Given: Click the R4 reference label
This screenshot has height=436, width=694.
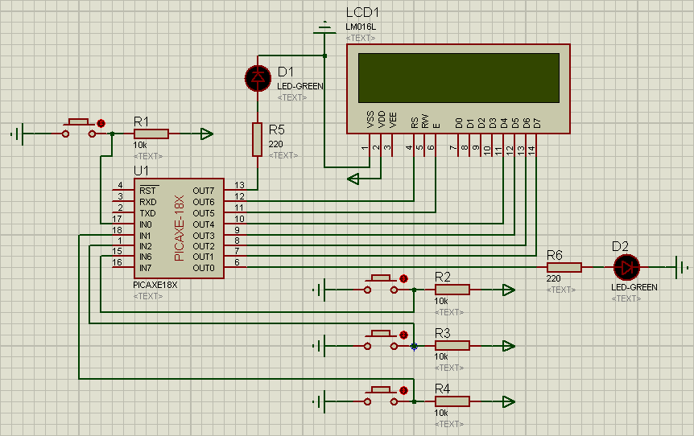Looking at the screenshot, I should (x=443, y=389).
